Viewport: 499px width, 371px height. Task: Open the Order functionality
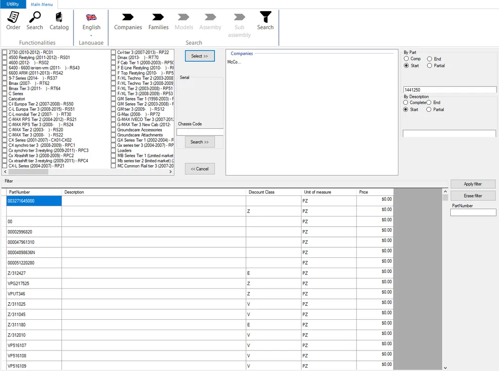click(x=13, y=21)
